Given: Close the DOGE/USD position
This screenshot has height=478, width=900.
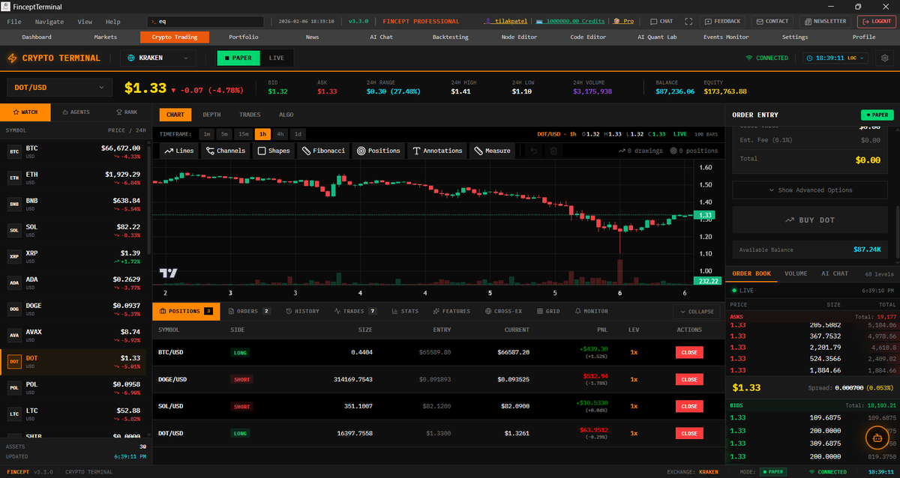Looking at the screenshot, I should tap(689, 379).
